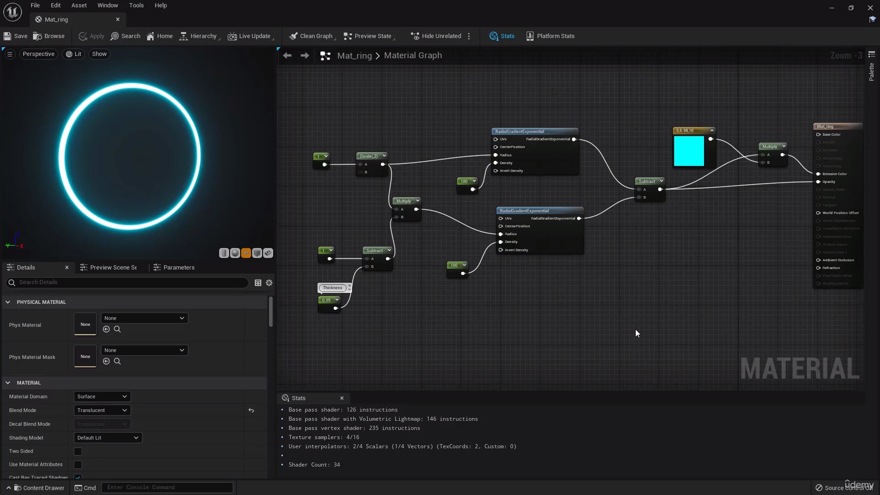This screenshot has width=880, height=495.
Task: Click the Thickness parameter node
Action: pos(333,288)
